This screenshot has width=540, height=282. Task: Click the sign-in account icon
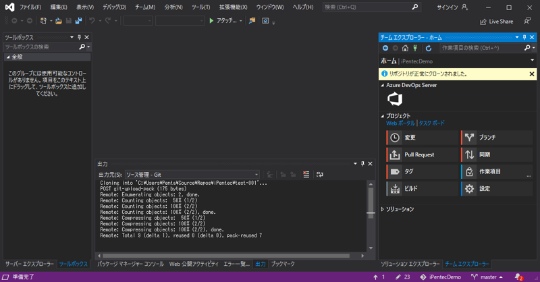pos(464,7)
